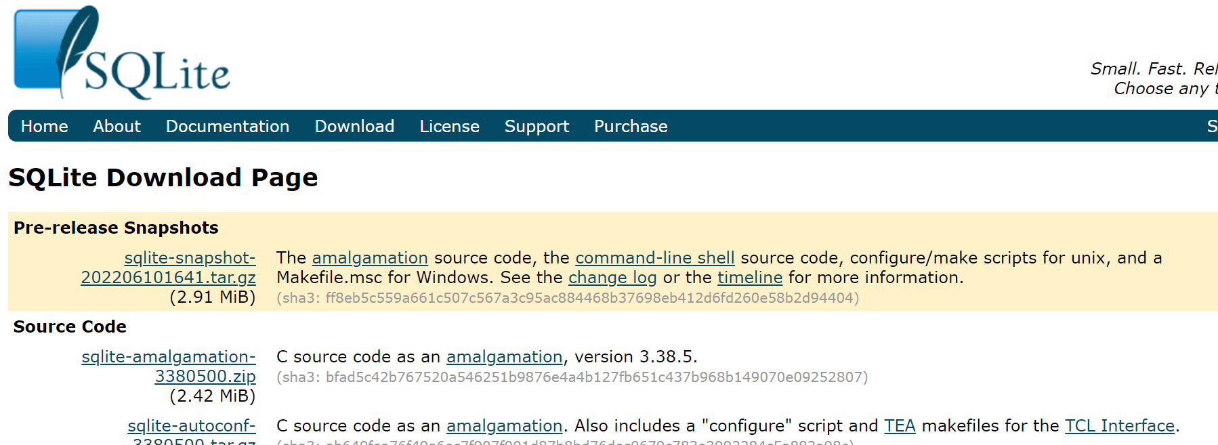The image size is (1218, 445).
Task: Follow the TCL Interface link
Action: tap(1120, 426)
